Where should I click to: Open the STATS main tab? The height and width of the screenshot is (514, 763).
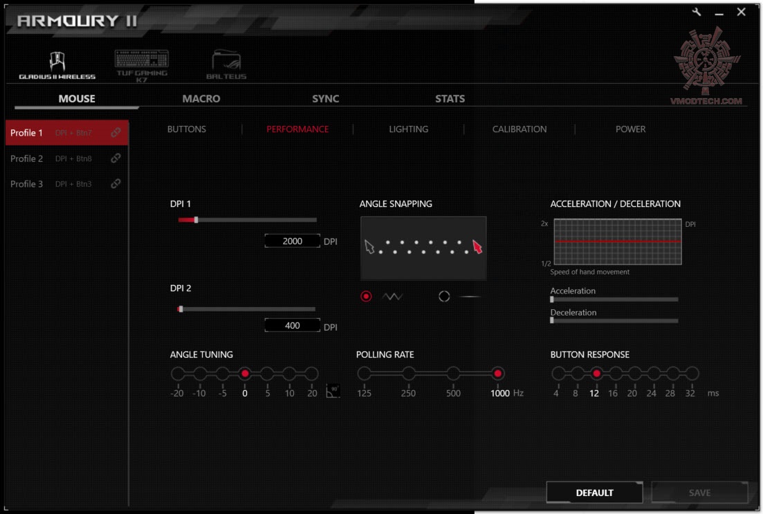click(x=450, y=98)
